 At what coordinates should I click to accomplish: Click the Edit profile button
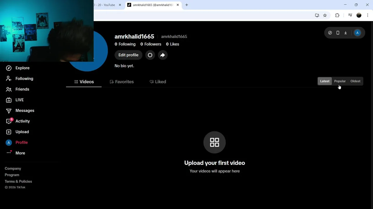pos(128,55)
